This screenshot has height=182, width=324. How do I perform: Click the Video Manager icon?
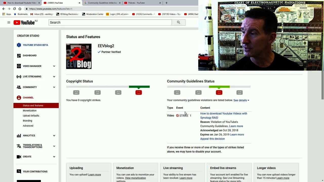tap(19, 66)
